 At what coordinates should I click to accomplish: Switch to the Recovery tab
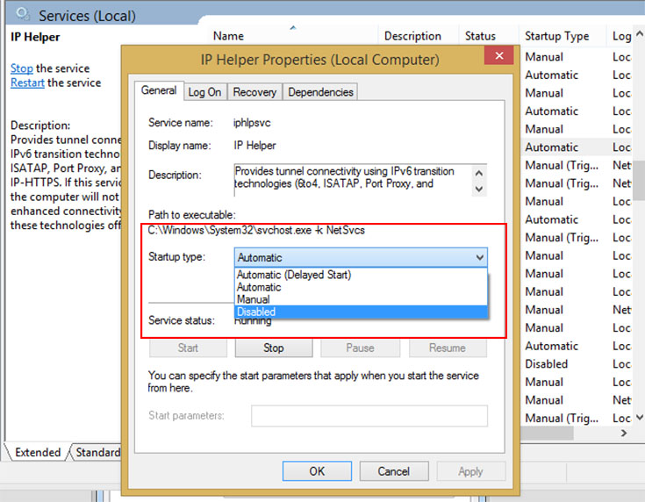coord(254,92)
